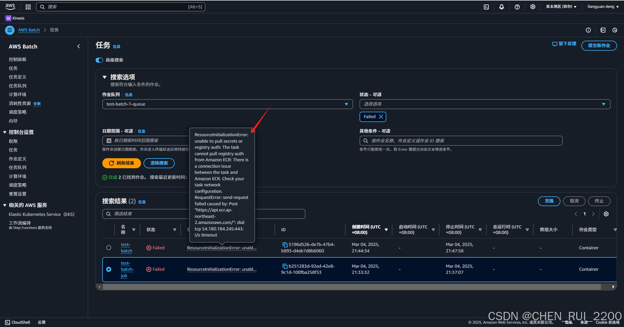
Task: Go to the next results page arrow
Action: [593, 214]
